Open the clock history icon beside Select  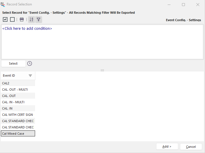30,63
